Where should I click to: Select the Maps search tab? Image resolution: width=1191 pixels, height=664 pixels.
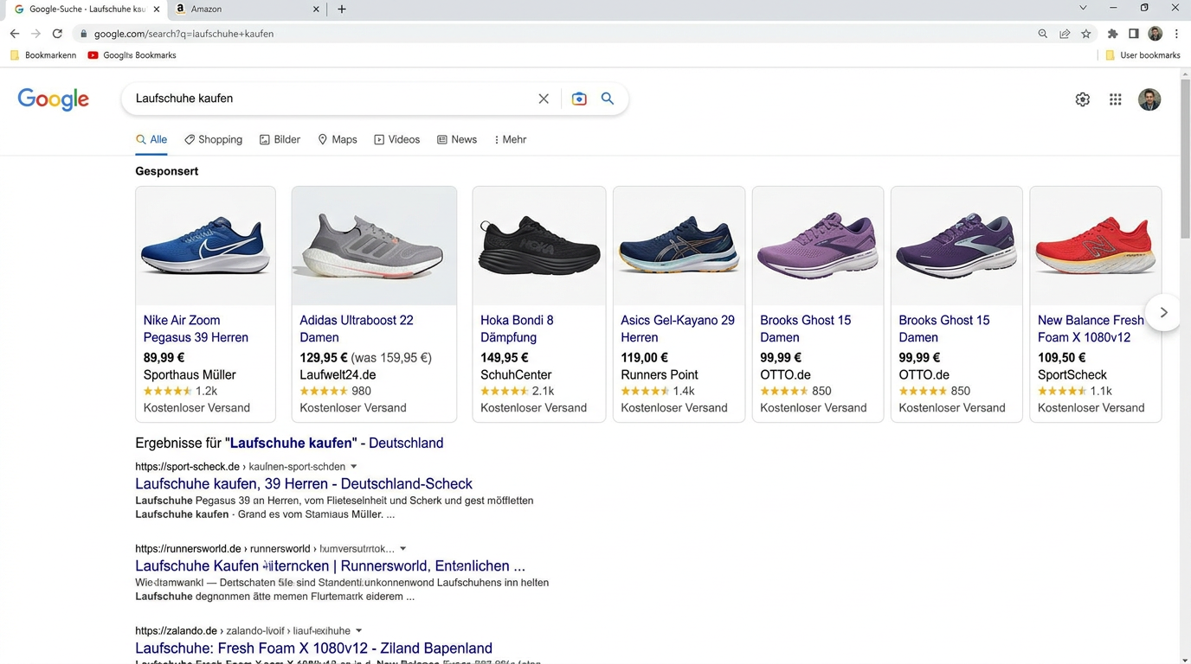pos(338,139)
